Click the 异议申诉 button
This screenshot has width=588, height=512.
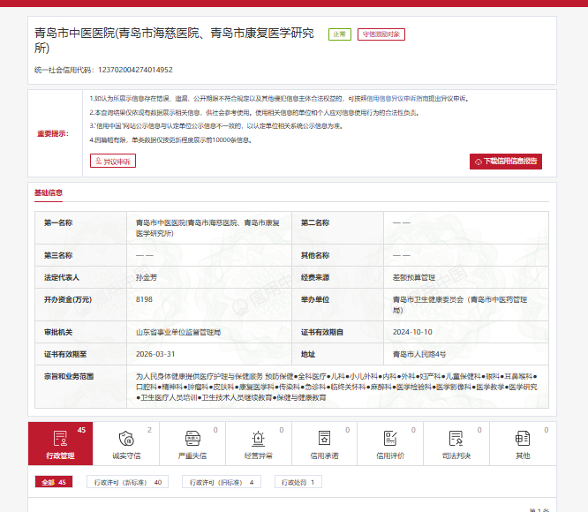[x=113, y=162]
